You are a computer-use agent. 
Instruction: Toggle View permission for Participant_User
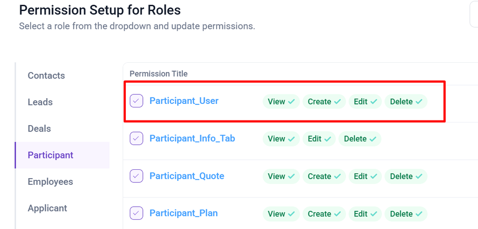[281, 102]
